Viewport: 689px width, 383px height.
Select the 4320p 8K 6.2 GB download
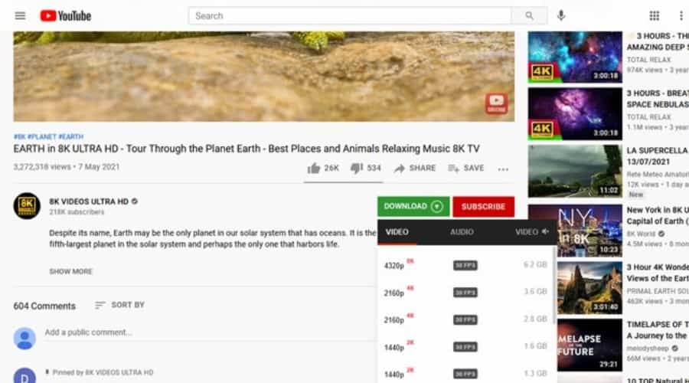[465, 265]
